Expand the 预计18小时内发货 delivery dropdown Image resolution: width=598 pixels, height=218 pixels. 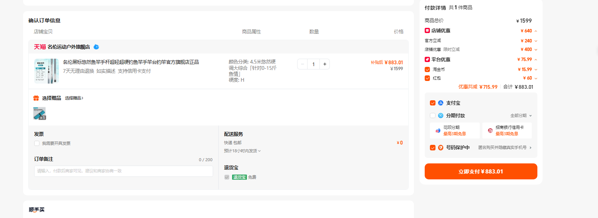242,151
